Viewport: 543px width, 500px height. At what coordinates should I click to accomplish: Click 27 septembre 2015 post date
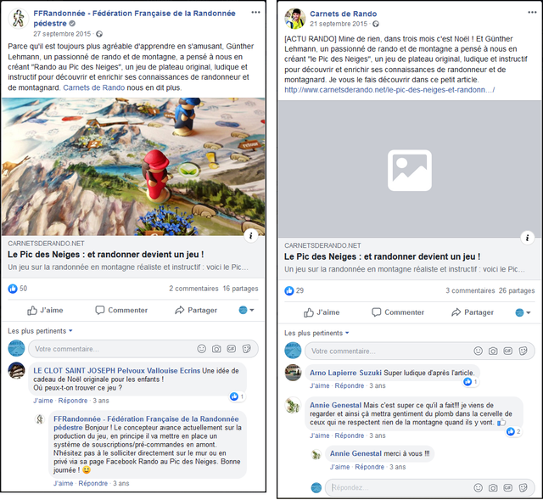pyautogui.click(x=62, y=34)
